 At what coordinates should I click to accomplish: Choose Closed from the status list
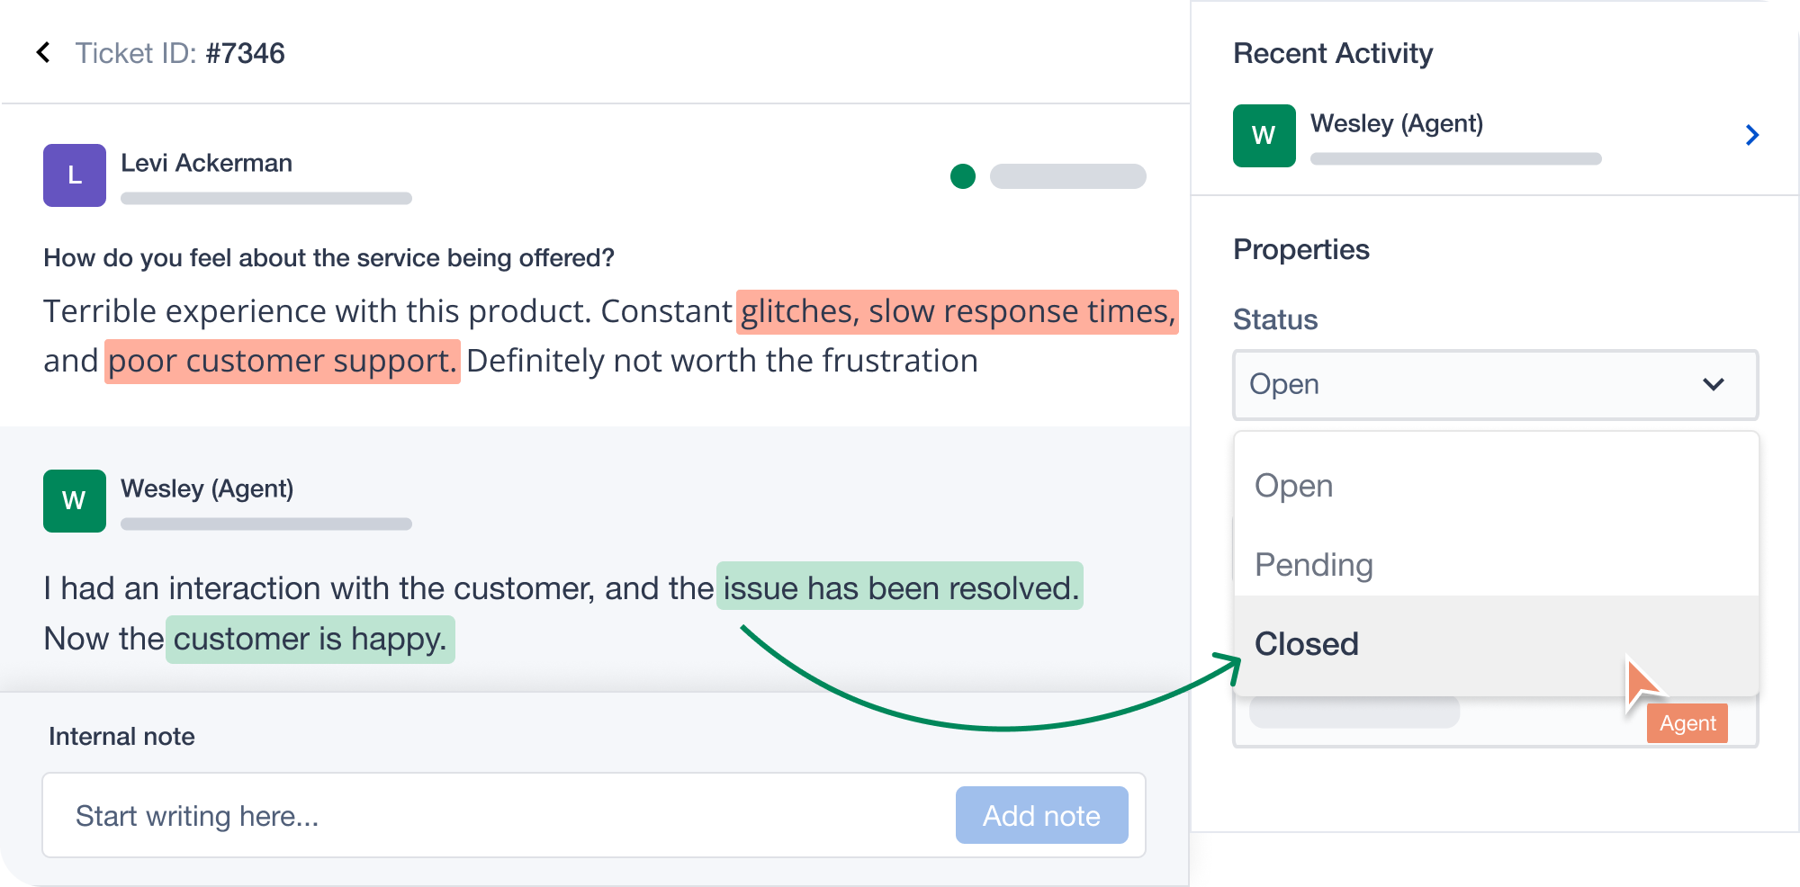[x=1496, y=644]
